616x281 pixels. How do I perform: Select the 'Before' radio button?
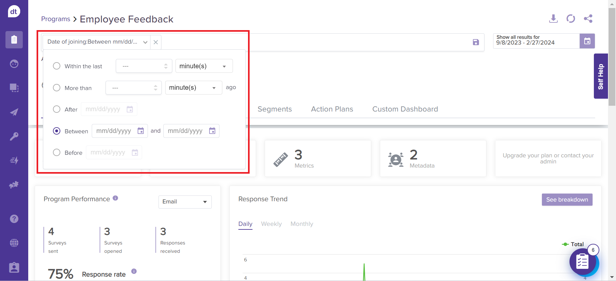click(57, 153)
